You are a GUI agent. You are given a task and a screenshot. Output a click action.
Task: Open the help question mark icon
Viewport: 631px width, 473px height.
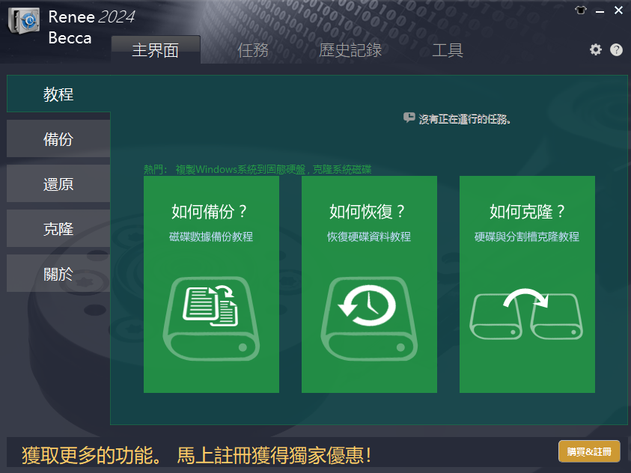(616, 50)
